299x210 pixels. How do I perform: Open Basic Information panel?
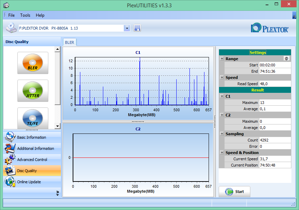pyautogui.click(x=32, y=137)
